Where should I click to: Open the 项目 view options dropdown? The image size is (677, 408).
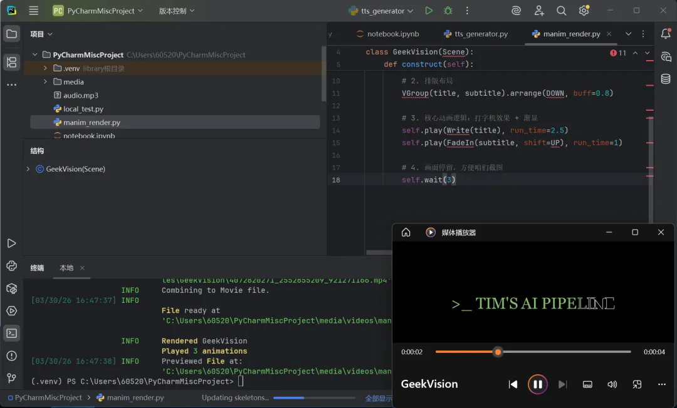pos(41,34)
